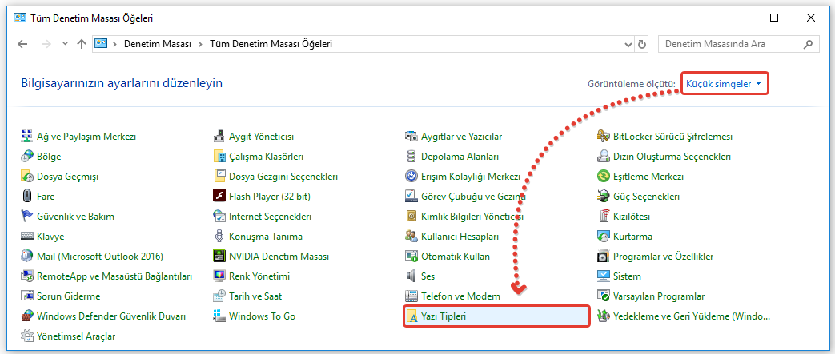Open the Kullanıcı Hesapları link
Viewport: 835px width, 354px height.
point(460,237)
